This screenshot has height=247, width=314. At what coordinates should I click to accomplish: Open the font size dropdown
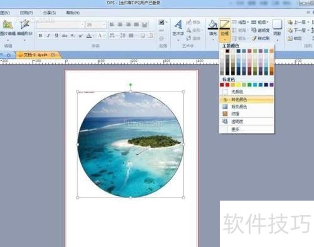tap(104, 24)
